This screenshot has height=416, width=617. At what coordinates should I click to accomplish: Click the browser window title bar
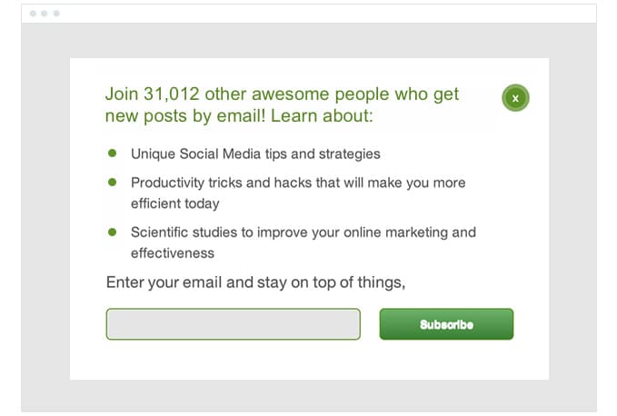pos(309,14)
